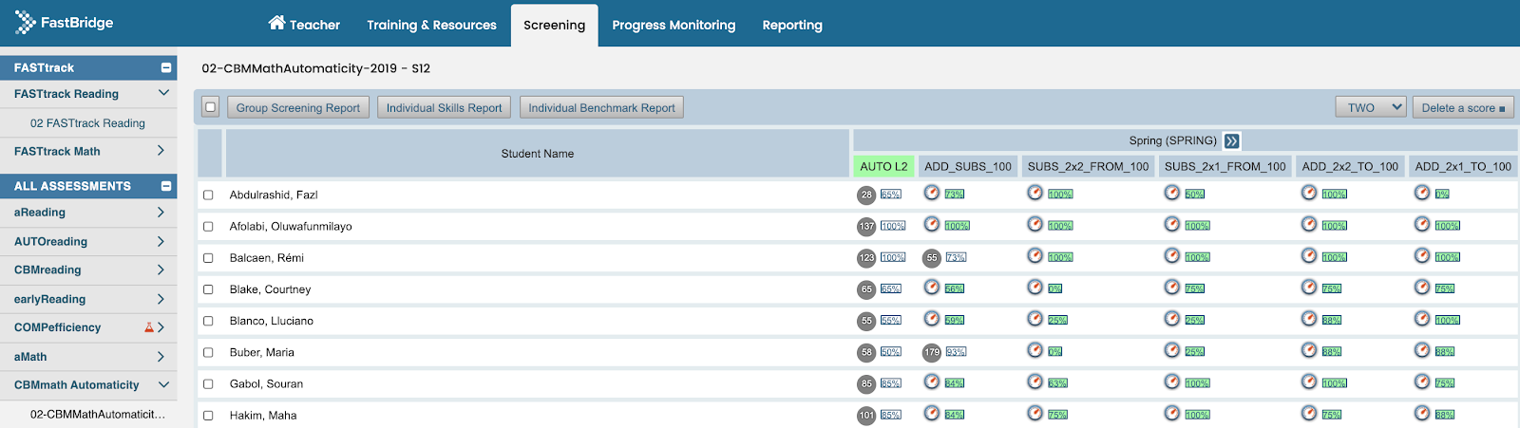Expand aReading sidebar item
1520x428 pixels.
pos(161,213)
